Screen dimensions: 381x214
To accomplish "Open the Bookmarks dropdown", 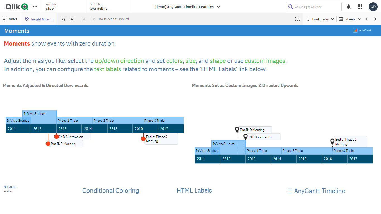I will [x=320, y=19].
